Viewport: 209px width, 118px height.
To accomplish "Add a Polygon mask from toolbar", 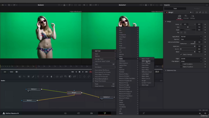I will coord(89,76).
